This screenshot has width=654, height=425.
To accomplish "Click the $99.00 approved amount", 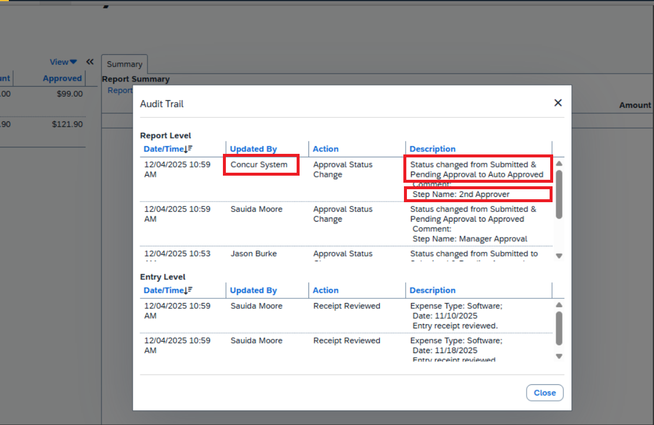I will (x=70, y=94).
